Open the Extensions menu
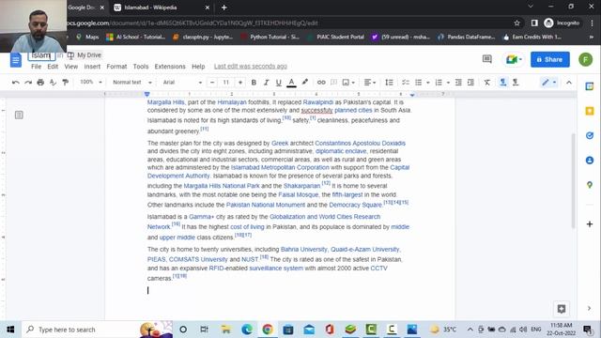The width and height of the screenshot is (601, 338). [x=170, y=67]
